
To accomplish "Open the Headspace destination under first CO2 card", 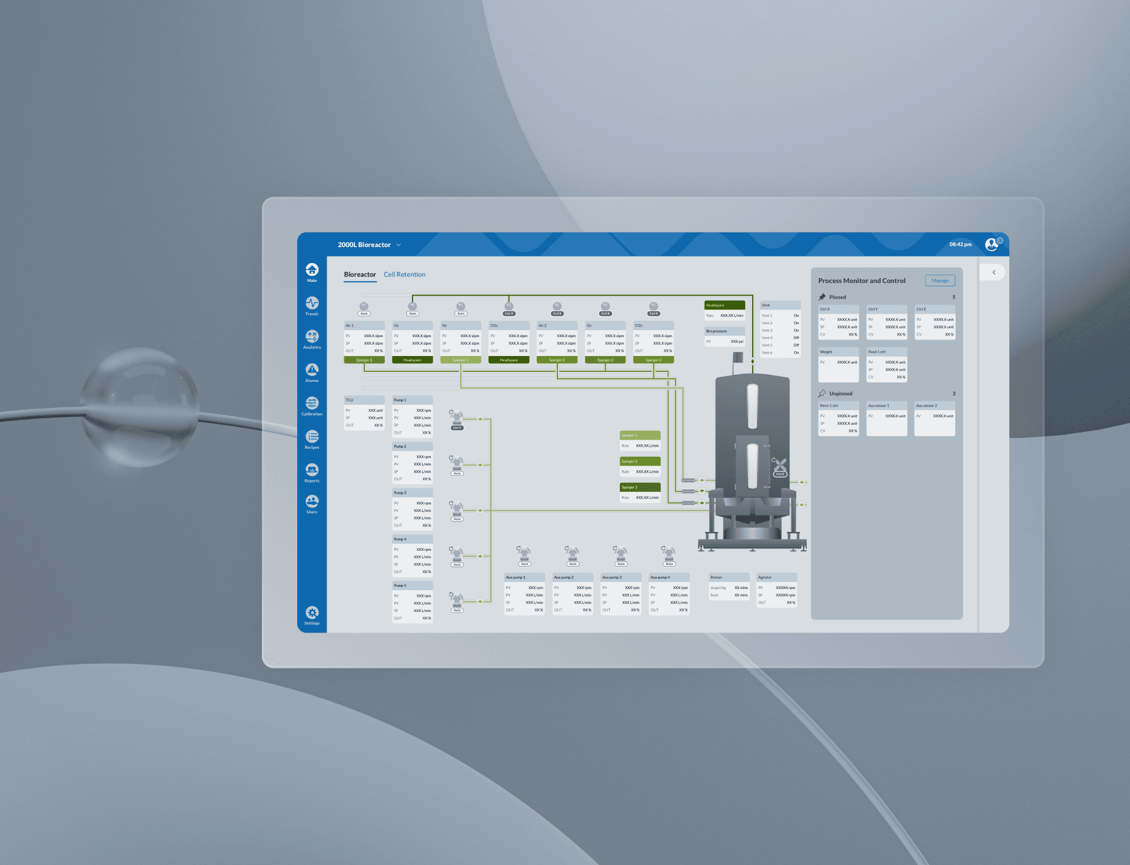I will coord(508,360).
